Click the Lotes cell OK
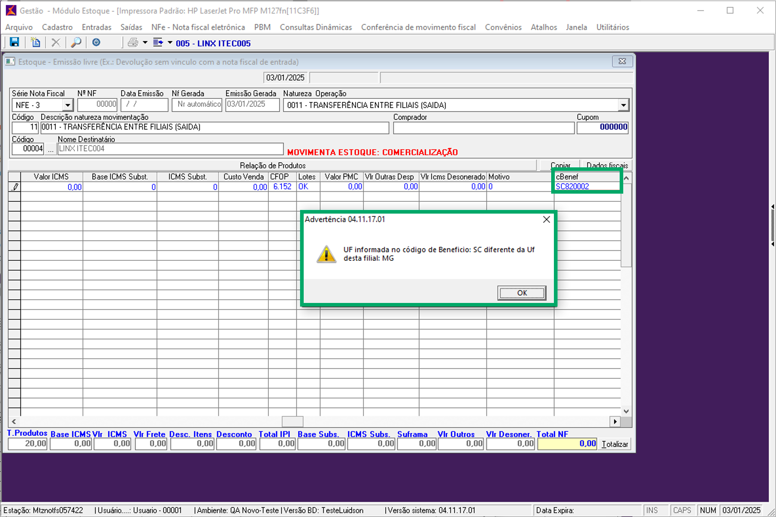This screenshot has width=776, height=517. pos(308,186)
